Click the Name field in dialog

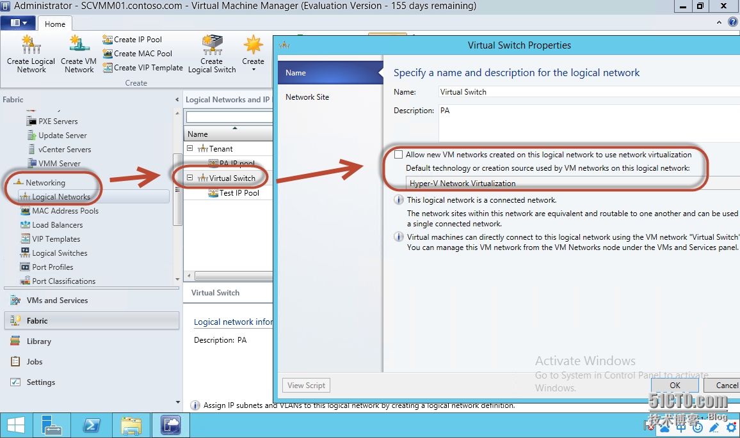pos(589,92)
